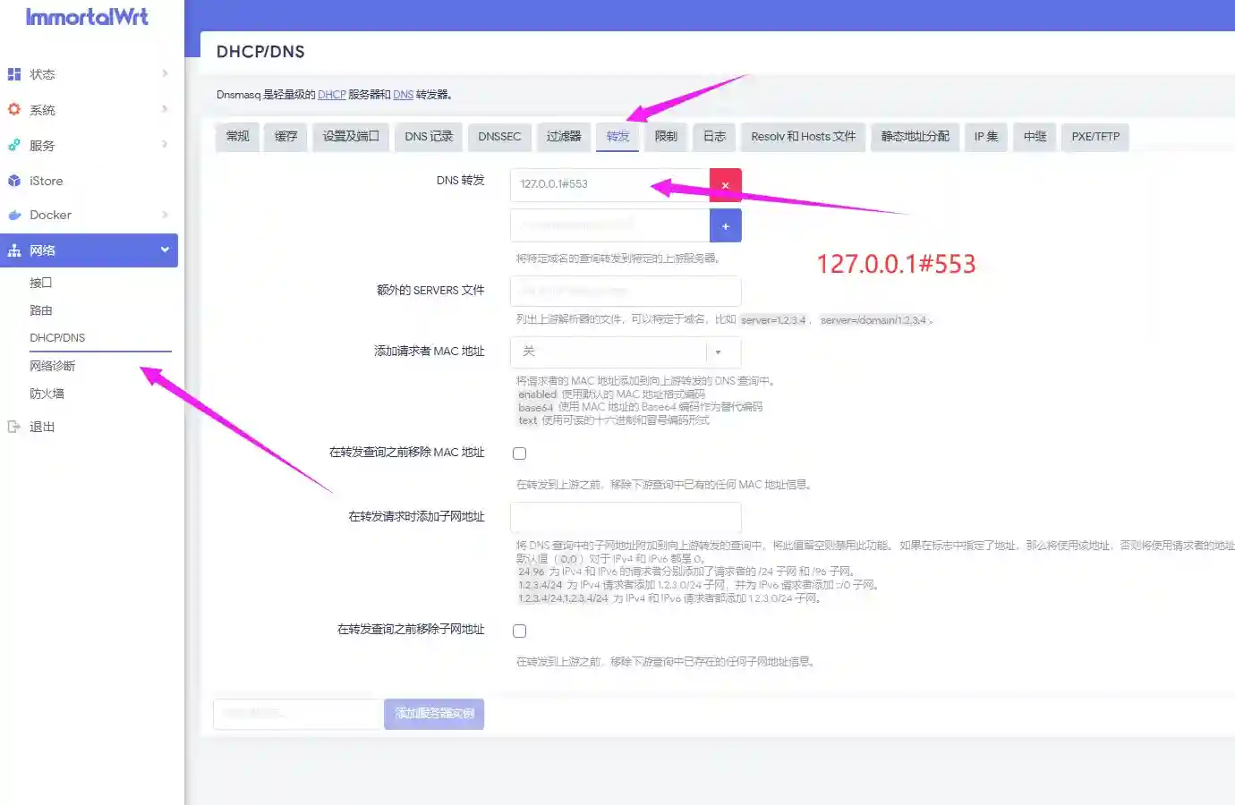Open the 过滤器 tab
The width and height of the screenshot is (1235, 805).
point(562,136)
